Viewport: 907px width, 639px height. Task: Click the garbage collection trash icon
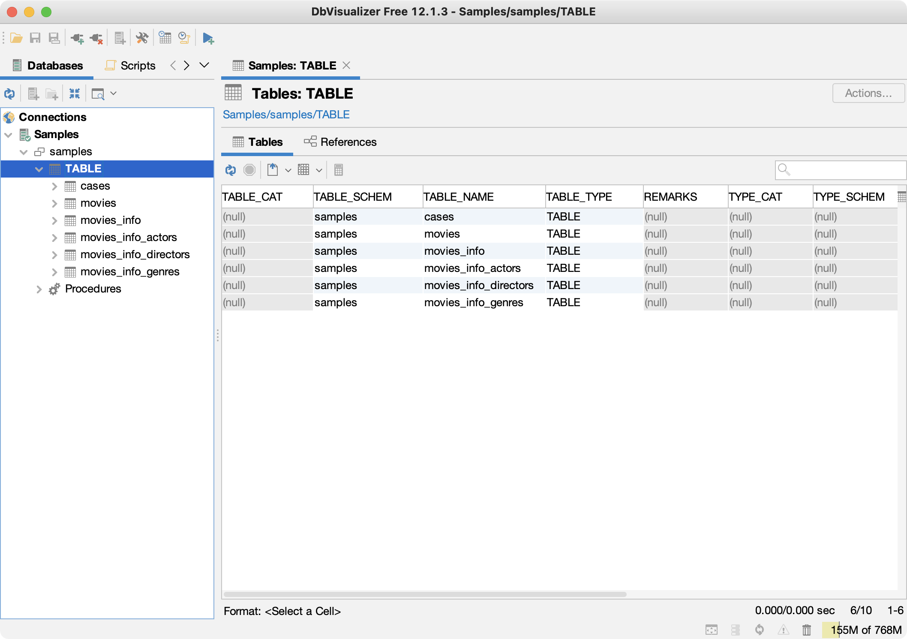click(x=807, y=630)
